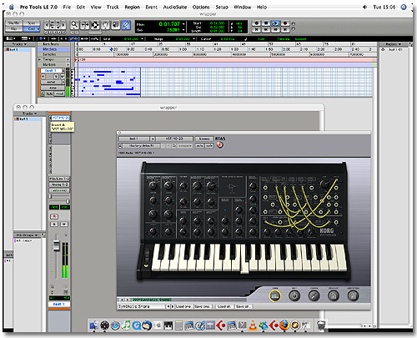Click the red plug-in bypass indicator icon
This screenshot has width=417, height=338.
tap(220, 145)
